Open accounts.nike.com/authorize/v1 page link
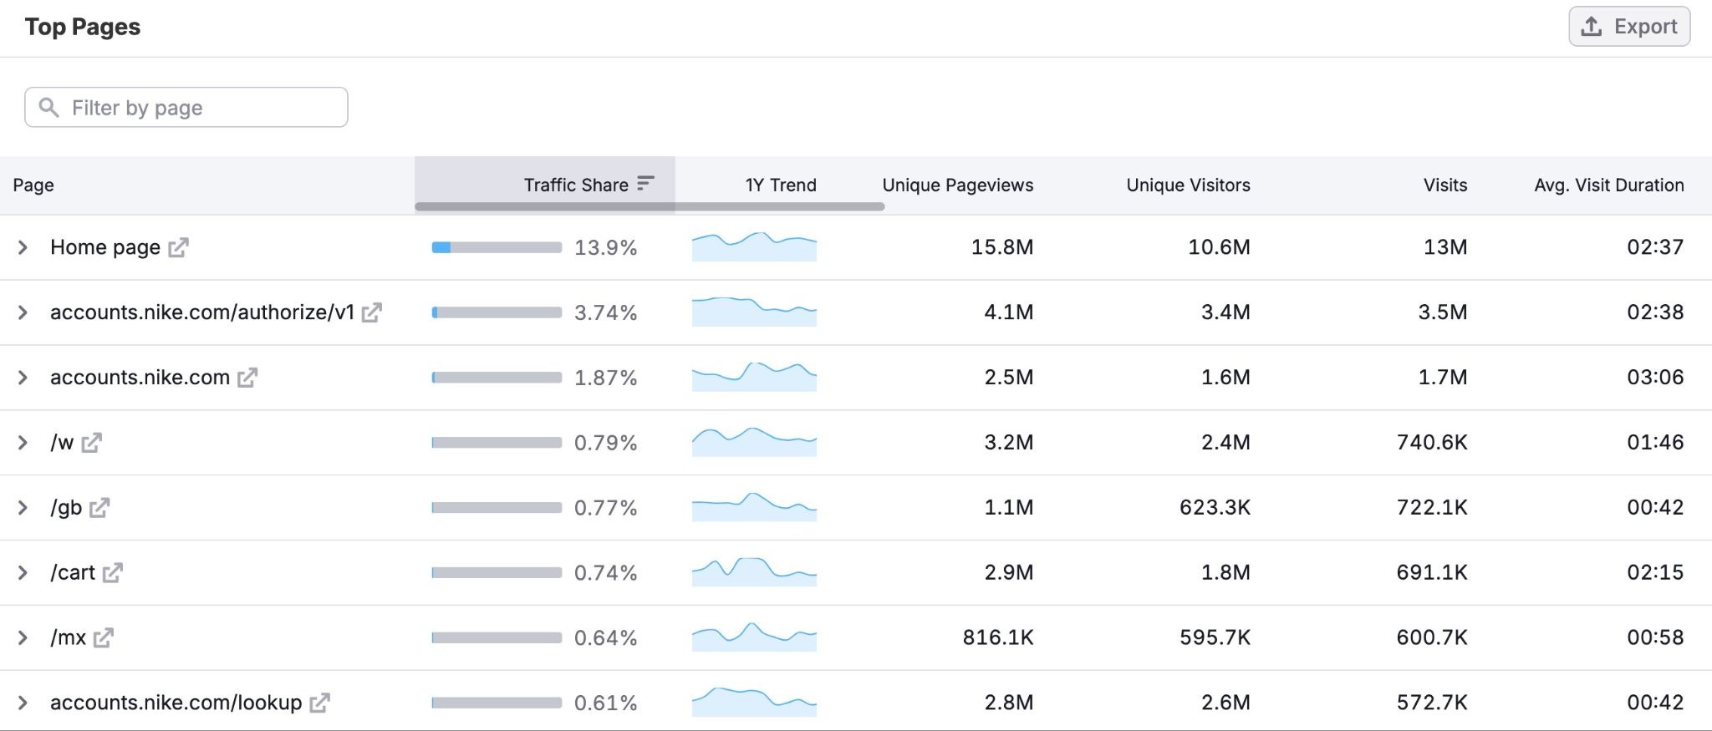Screen dimensions: 1712x731 coord(202,312)
